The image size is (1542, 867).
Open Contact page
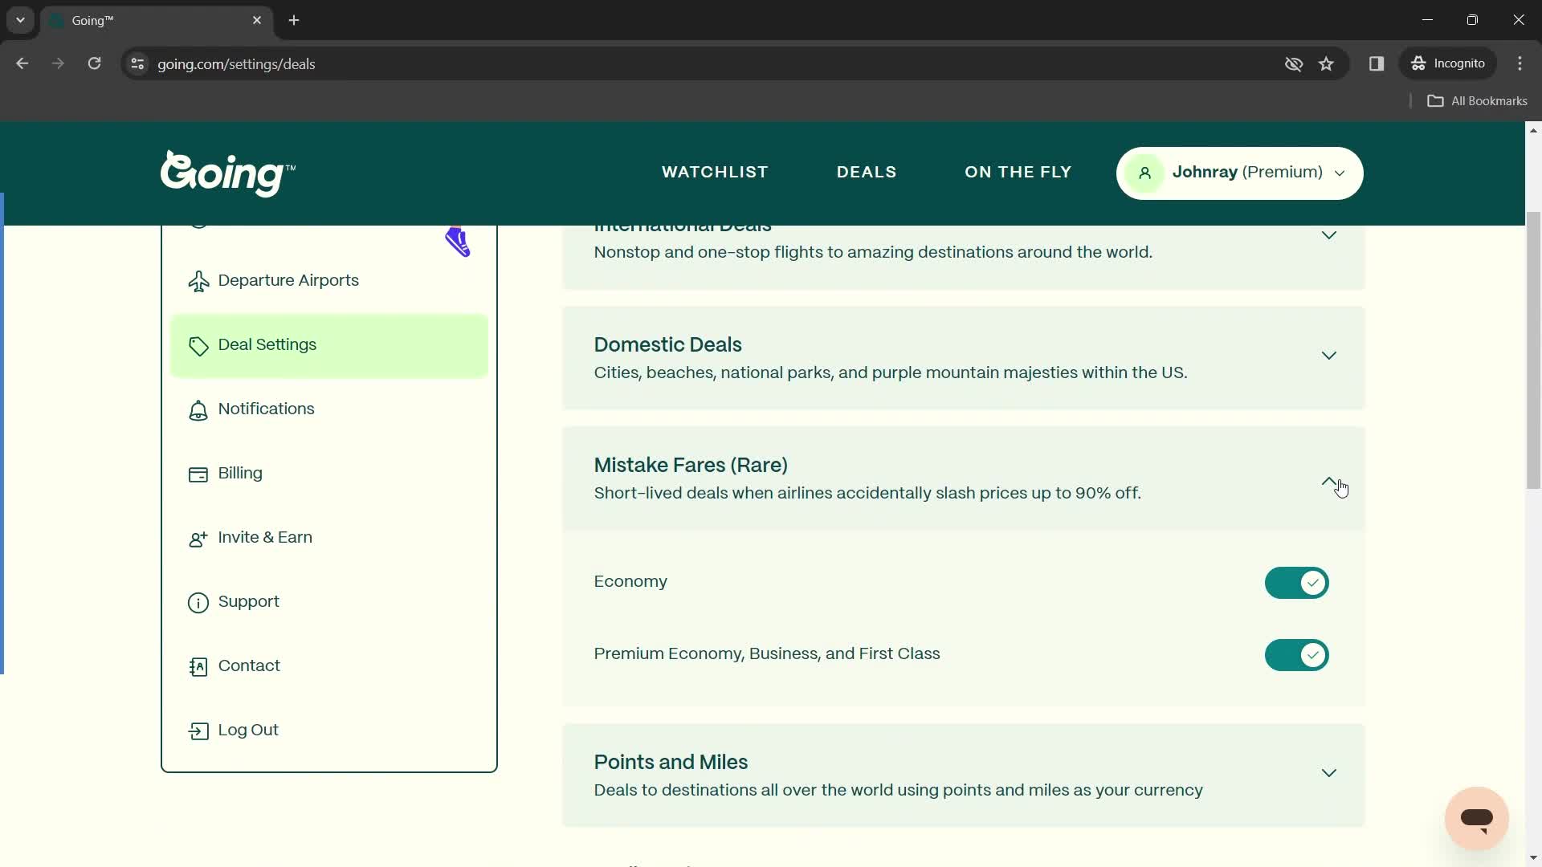(329, 666)
